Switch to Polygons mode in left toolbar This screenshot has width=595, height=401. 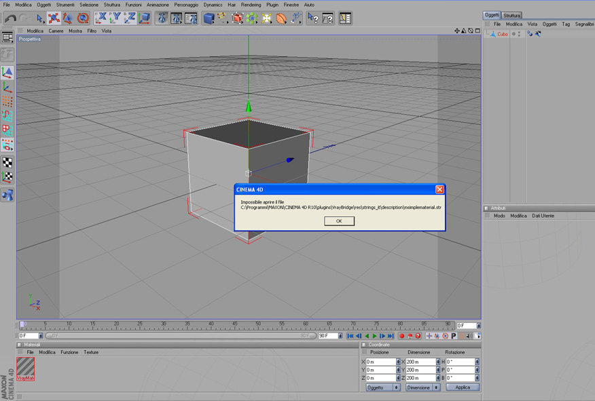tap(7, 130)
